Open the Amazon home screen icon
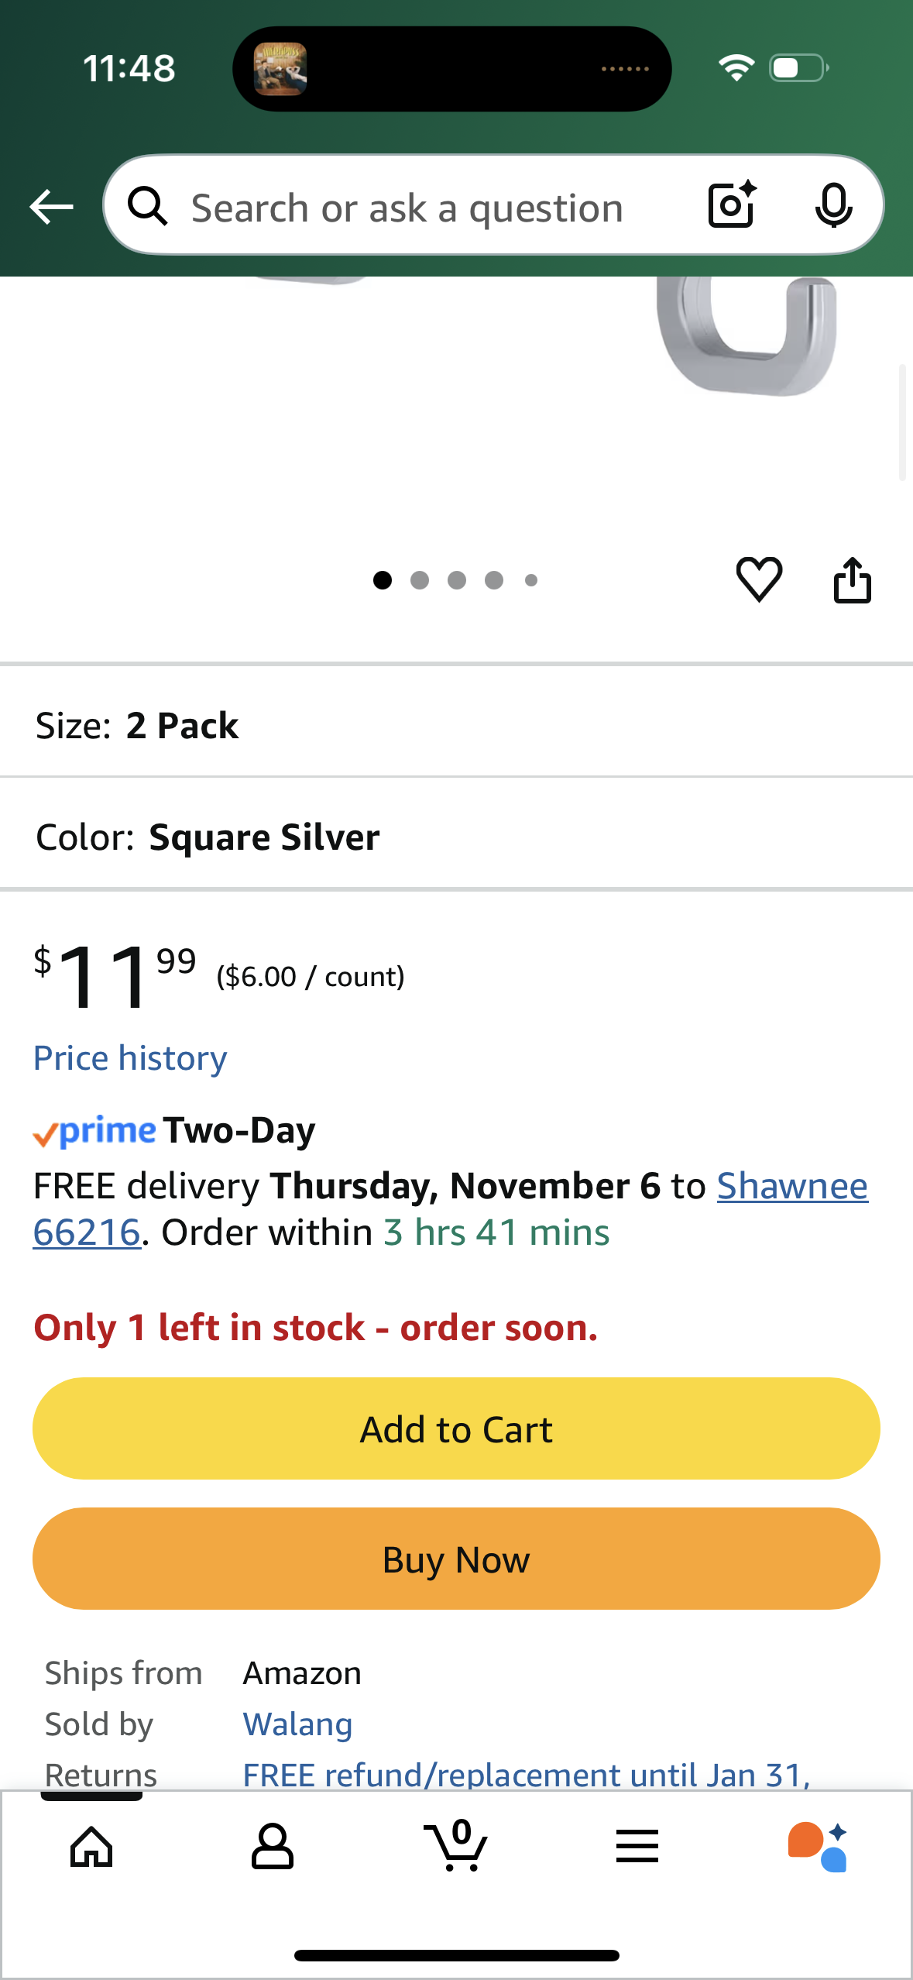Screen dimensions: 913x1980 (x=91, y=1847)
